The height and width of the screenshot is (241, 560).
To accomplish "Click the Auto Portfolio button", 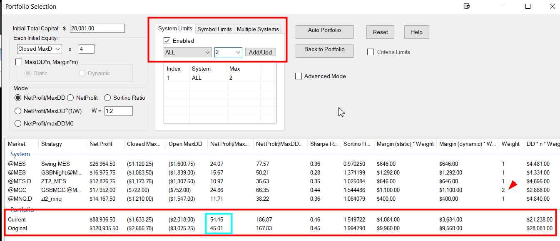I will pos(324,30).
